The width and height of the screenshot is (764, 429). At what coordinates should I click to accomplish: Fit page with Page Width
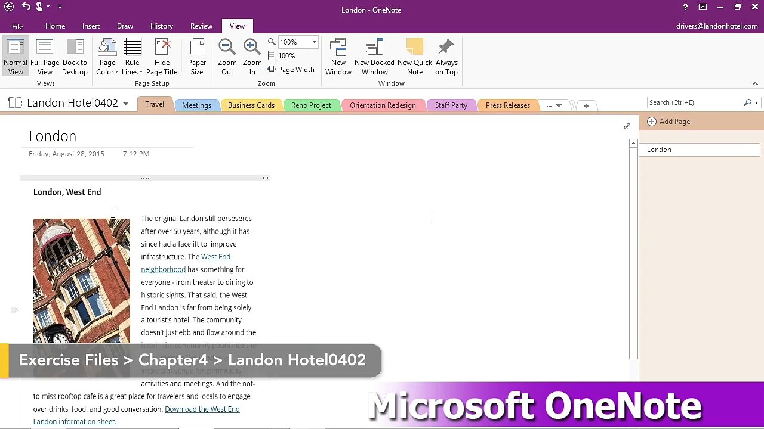(291, 70)
